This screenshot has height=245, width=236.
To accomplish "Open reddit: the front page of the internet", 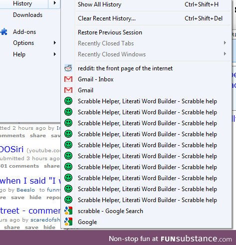I will point(125,68).
